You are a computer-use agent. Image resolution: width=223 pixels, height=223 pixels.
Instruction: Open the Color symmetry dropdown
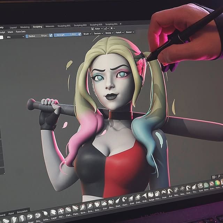click(97, 29)
